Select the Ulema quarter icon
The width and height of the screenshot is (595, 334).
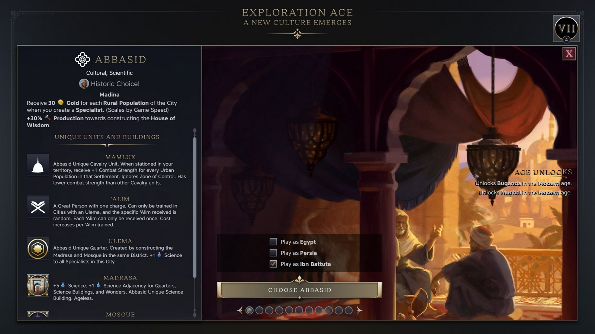38,249
